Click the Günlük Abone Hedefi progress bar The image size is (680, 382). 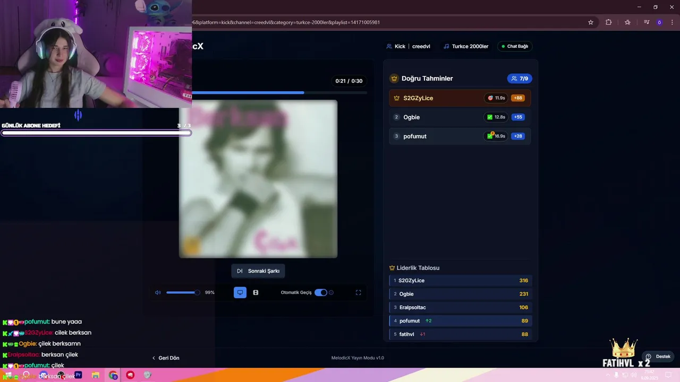[96, 133]
